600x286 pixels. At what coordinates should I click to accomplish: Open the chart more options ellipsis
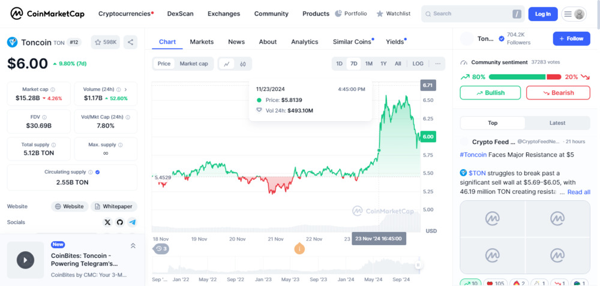(x=438, y=64)
